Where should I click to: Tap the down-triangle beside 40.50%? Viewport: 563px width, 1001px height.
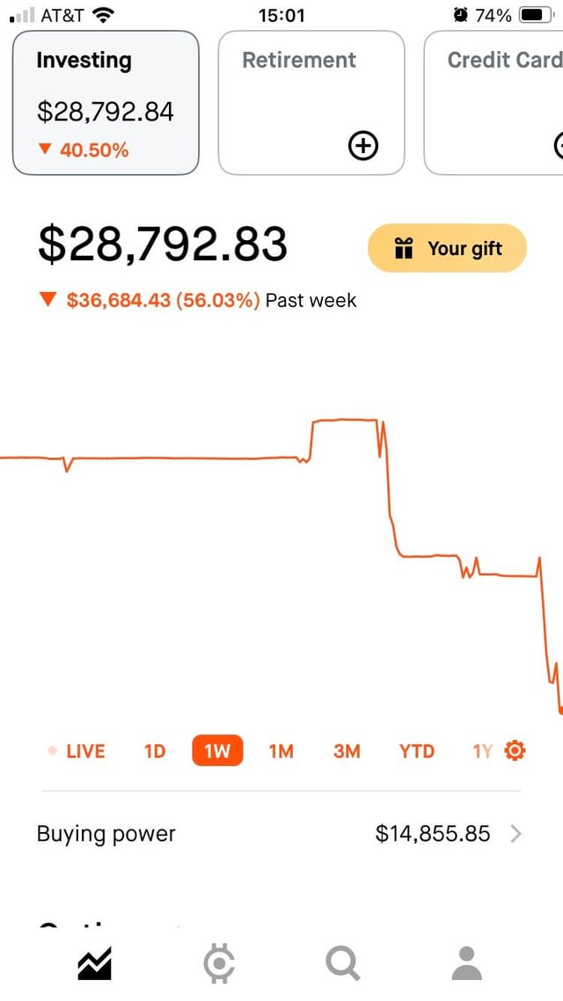tap(45, 150)
